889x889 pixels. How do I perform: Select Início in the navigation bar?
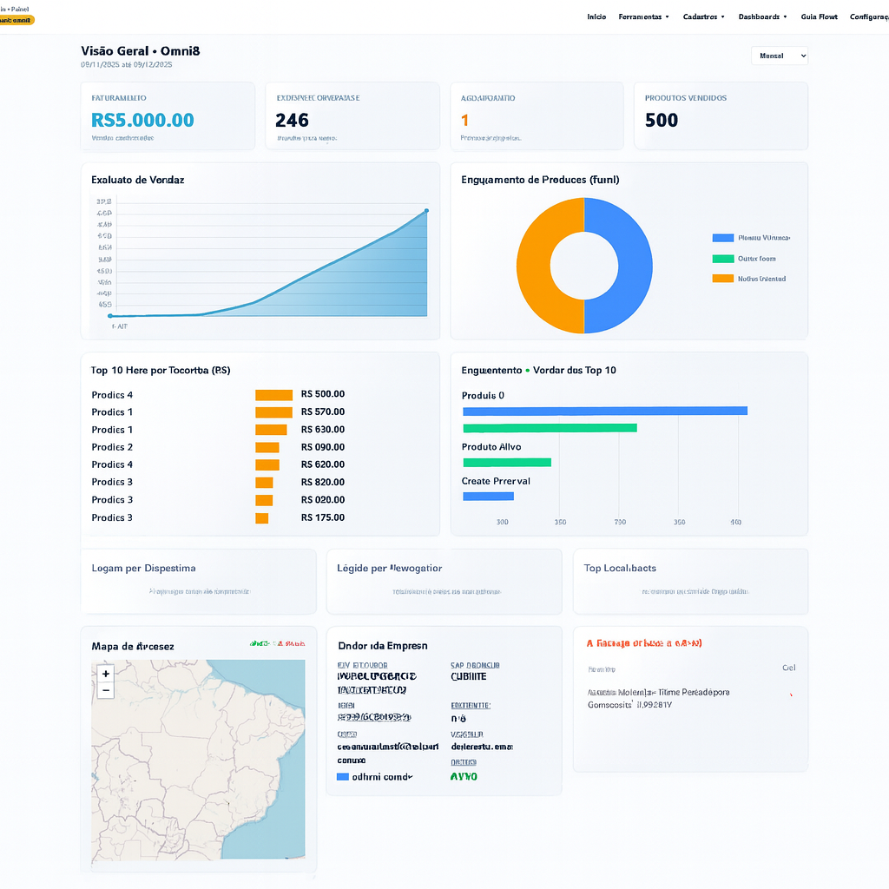pos(596,16)
